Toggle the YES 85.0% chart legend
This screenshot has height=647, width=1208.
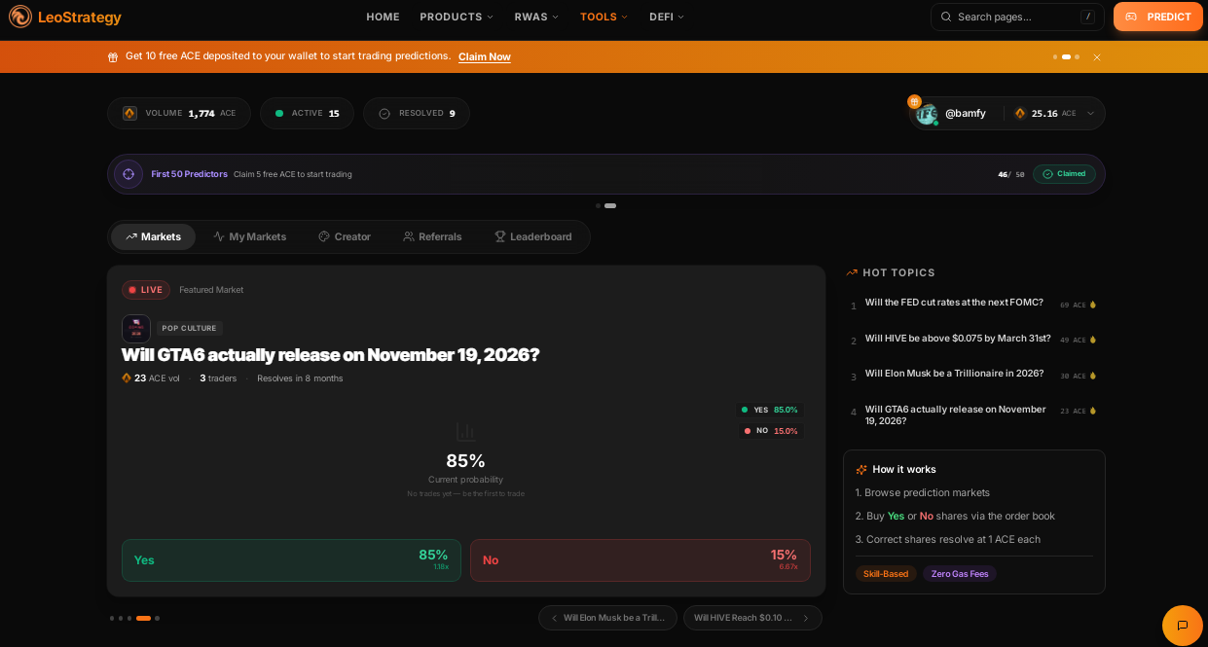tap(770, 410)
